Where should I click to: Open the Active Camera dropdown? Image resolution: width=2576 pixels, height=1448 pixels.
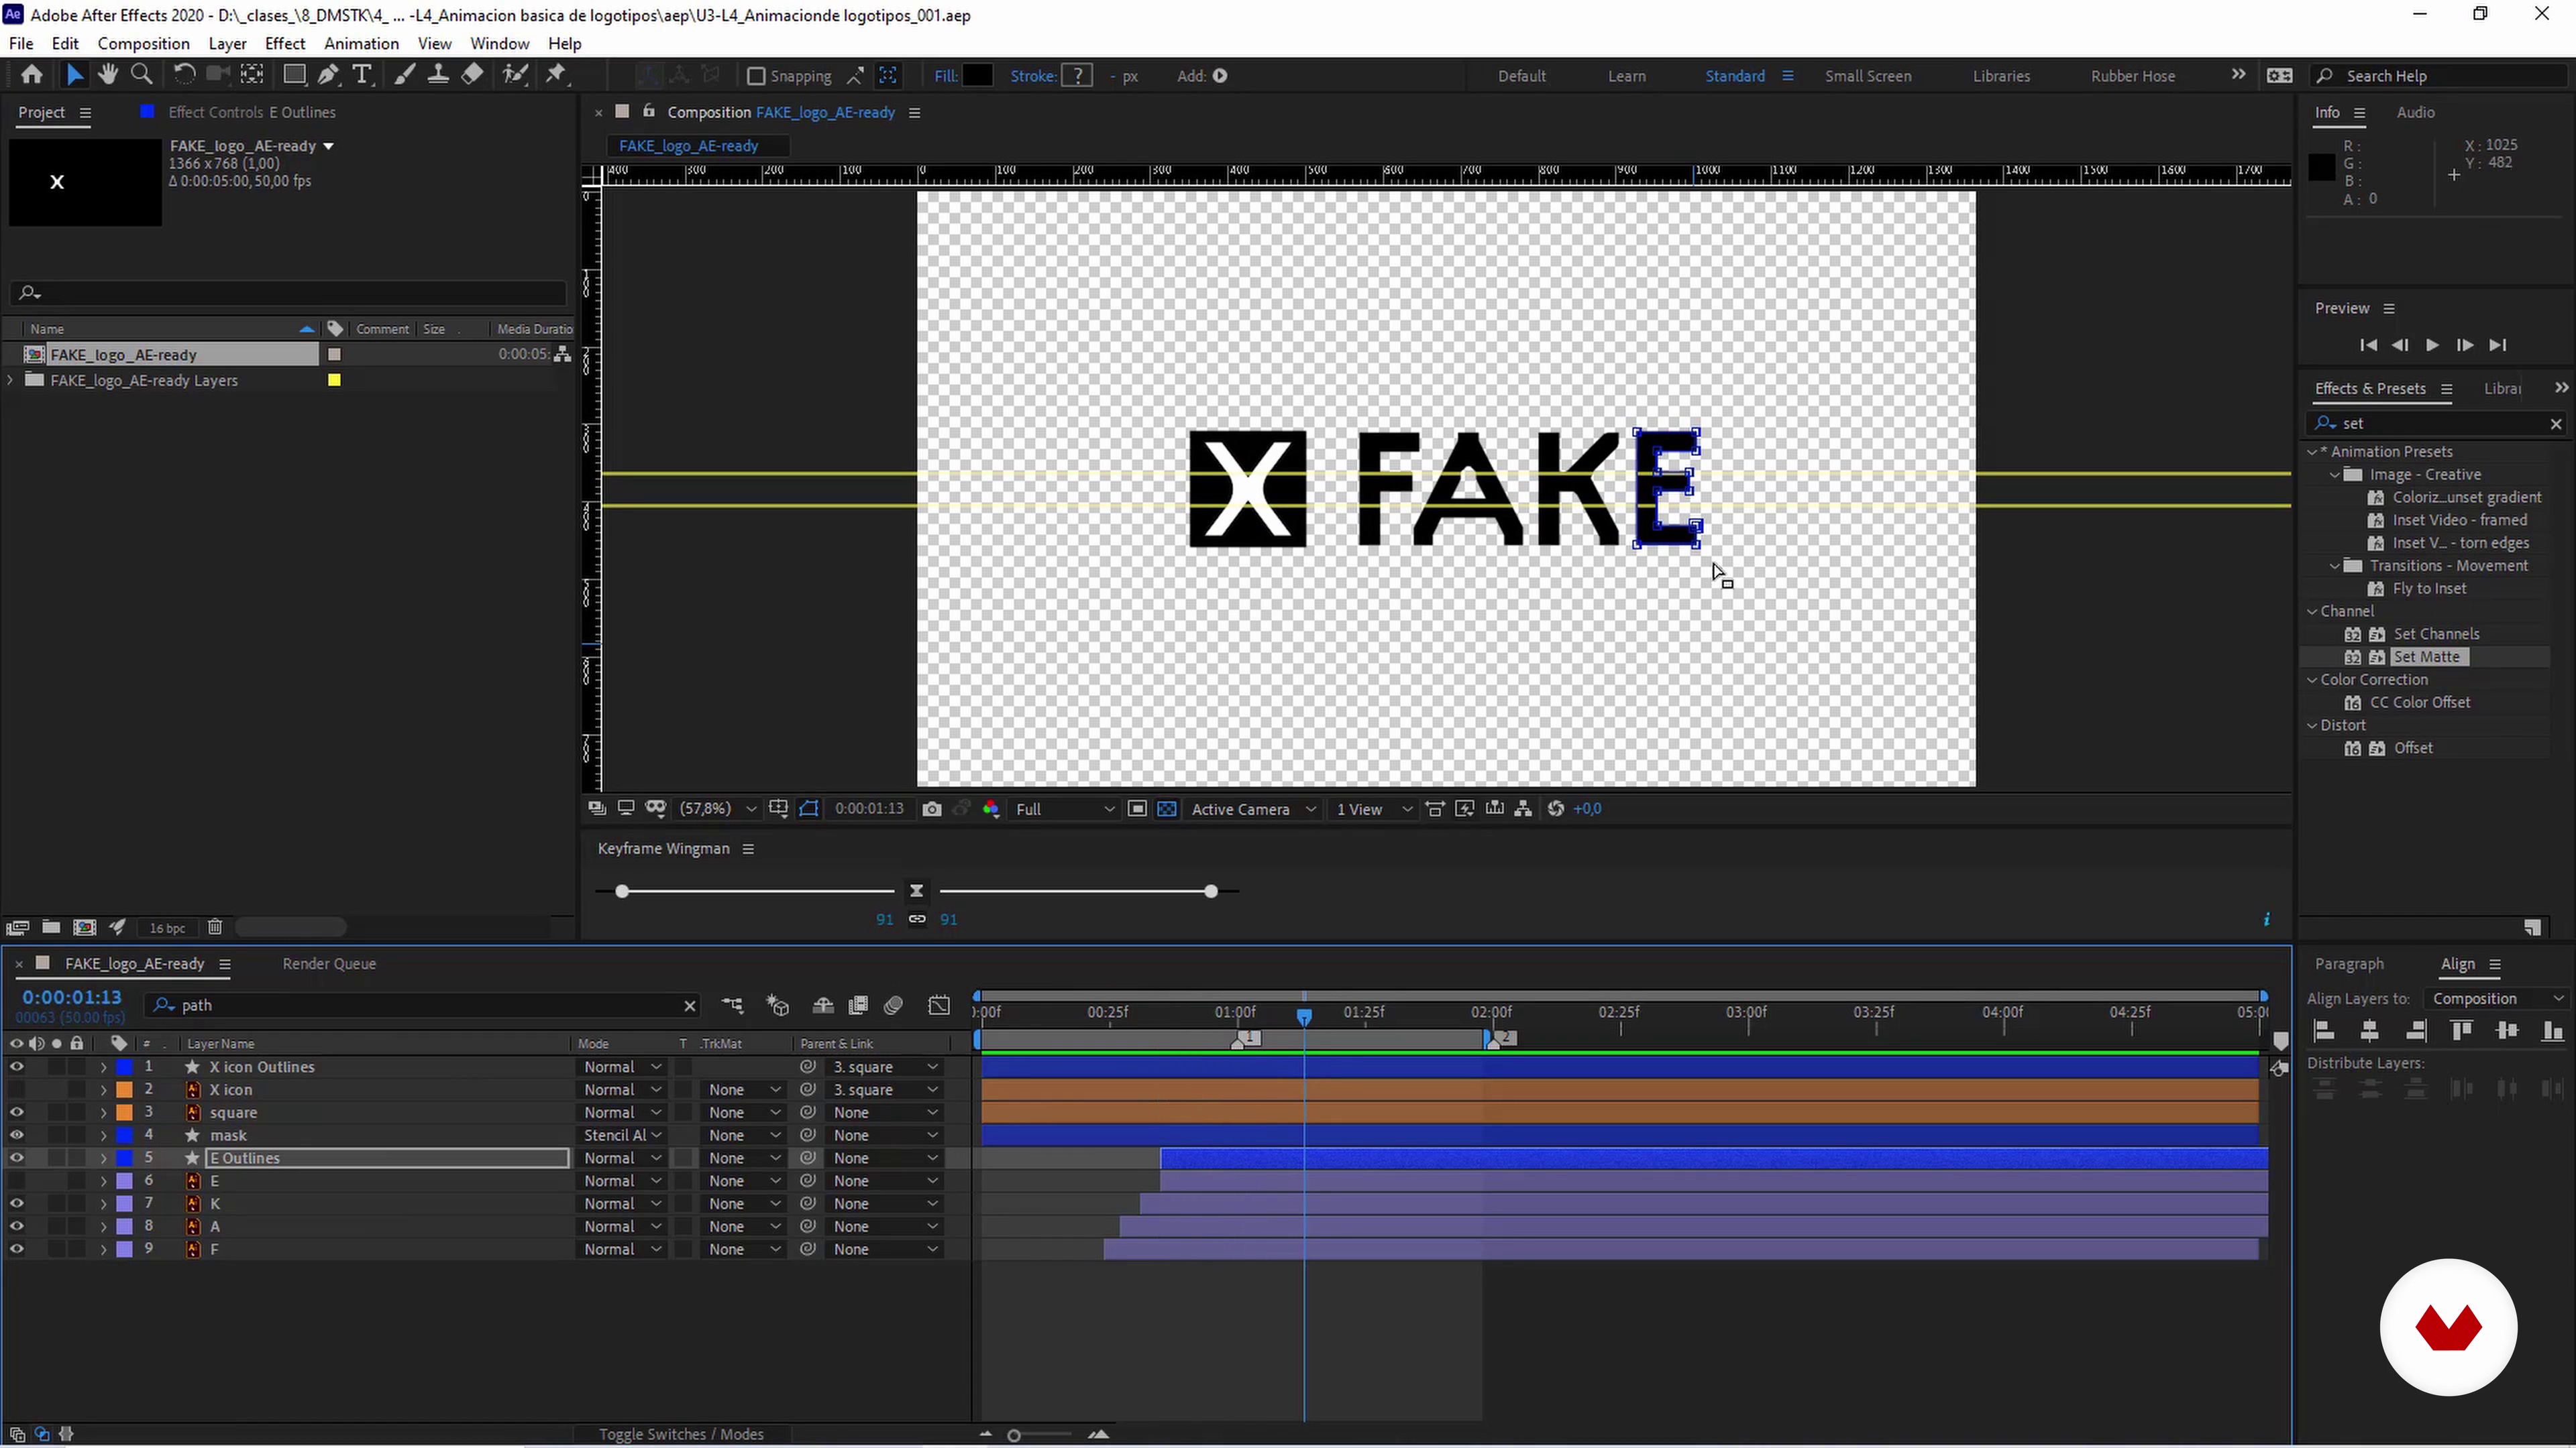1252,808
